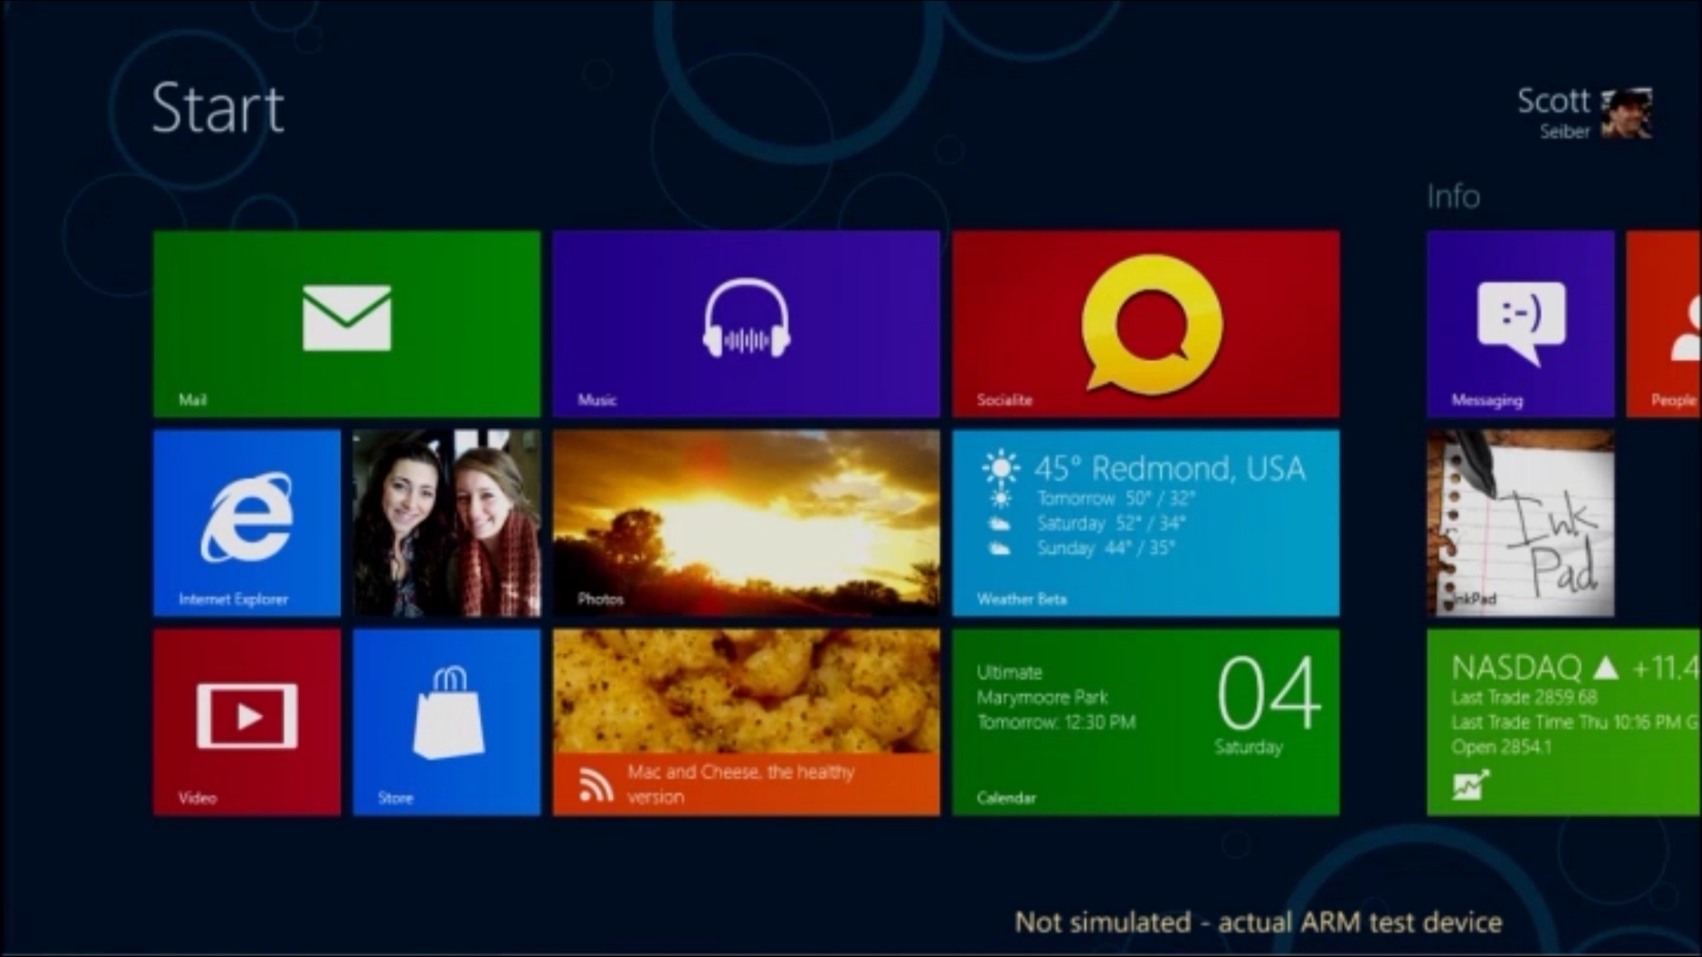Image resolution: width=1702 pixels, height=957 pixels.
Task: Open the Store shopping bag tile
Action: coord(447,722)
